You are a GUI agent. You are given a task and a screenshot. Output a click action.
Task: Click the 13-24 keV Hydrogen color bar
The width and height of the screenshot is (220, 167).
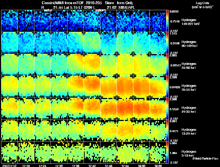pos(167,131)
